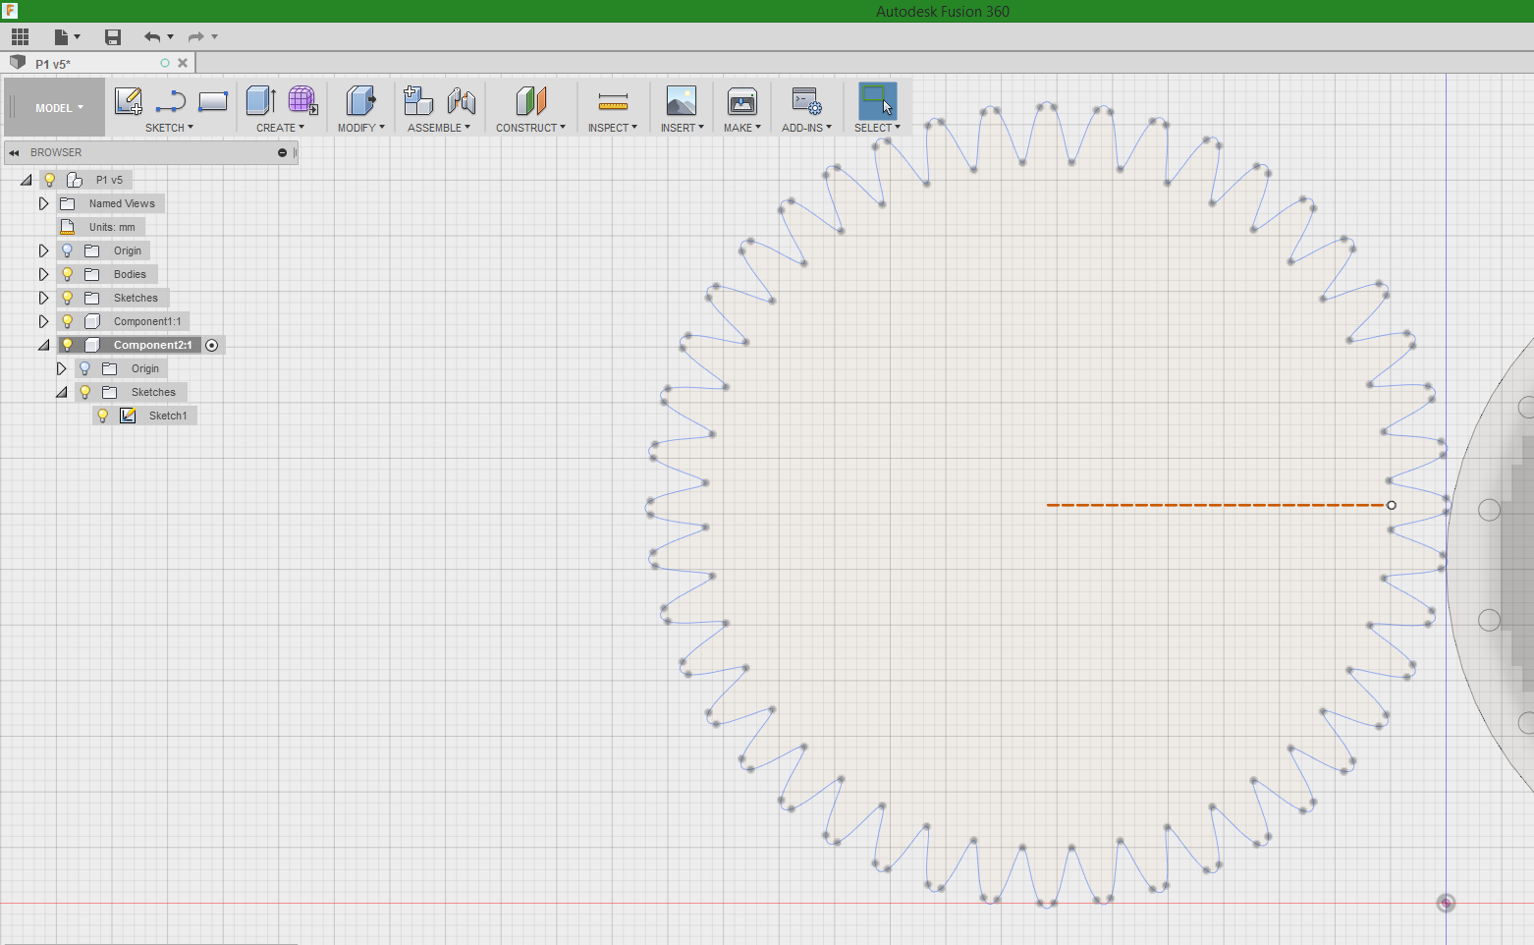Open the INSERT menu
1534x945 pixels.
coord(682,128)
